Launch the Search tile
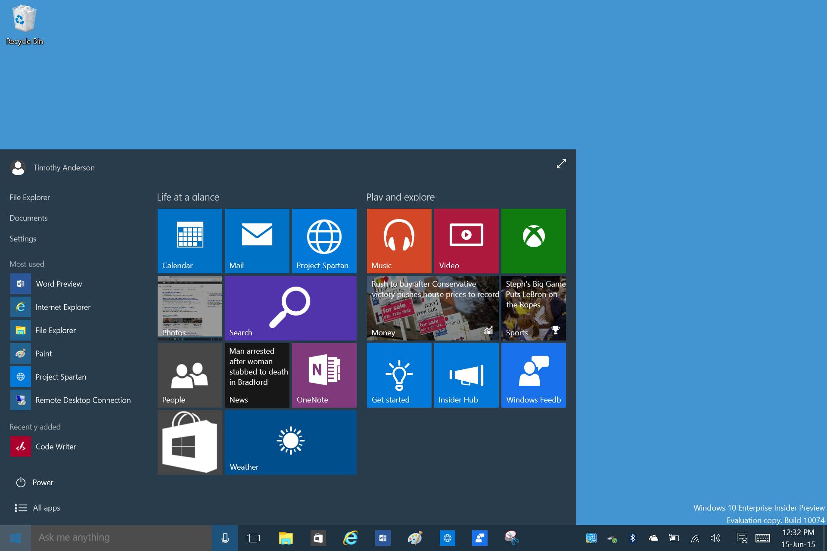This screenshot has height=551, width=827. [x=290, y=308]
